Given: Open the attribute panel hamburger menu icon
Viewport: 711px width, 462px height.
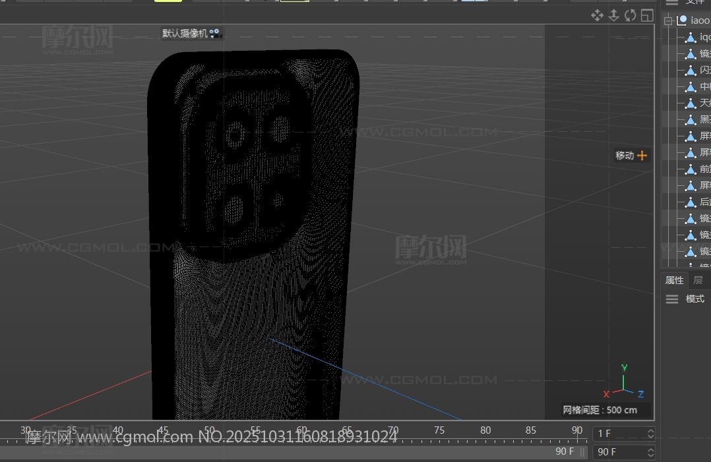Looking at the screenshot, I should [x=671, y=299].
